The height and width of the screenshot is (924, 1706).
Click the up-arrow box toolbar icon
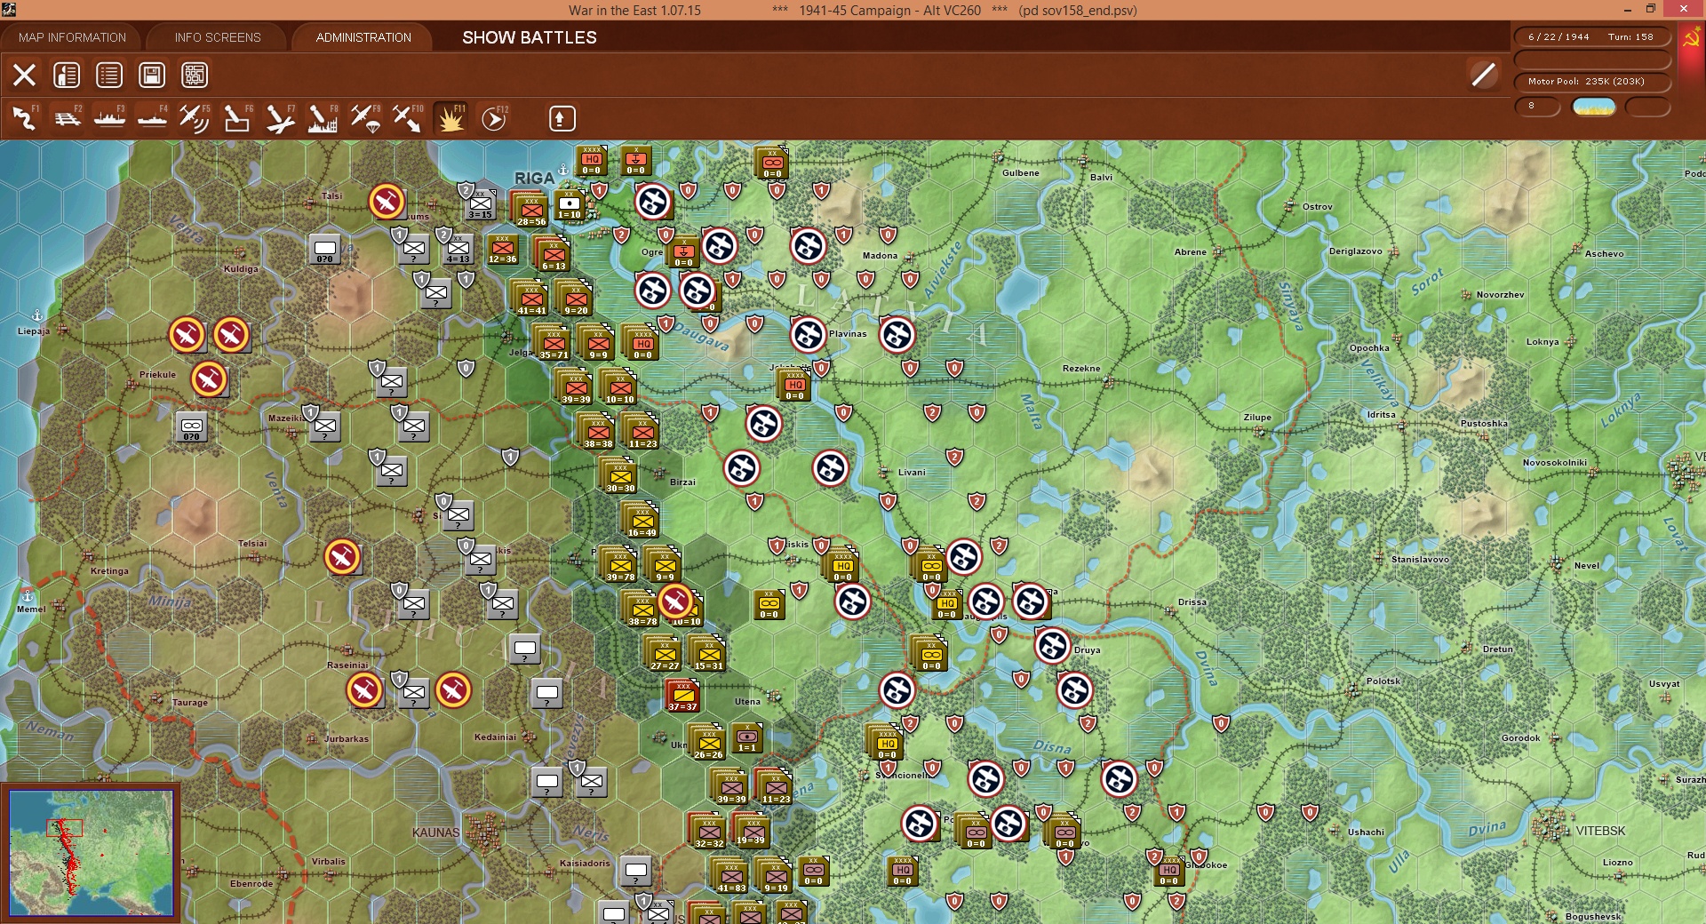point(562,118)
